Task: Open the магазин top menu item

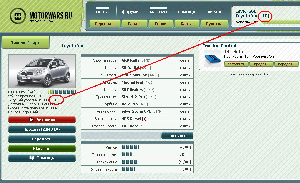Action: coord(158,12)
